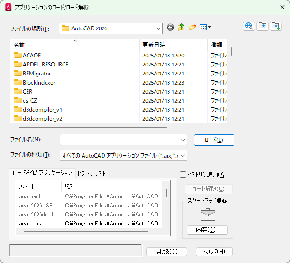Sort by 更新日時 column header

[x=174, y=45]
